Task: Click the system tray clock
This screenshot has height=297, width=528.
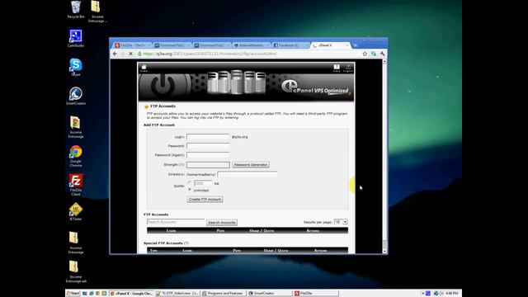Action: (x=451, y=294)
